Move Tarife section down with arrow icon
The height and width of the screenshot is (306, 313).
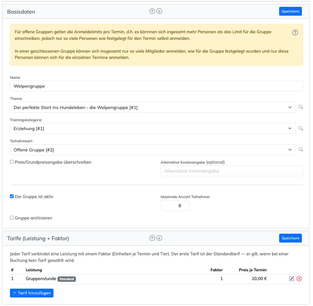pos(159,238)
